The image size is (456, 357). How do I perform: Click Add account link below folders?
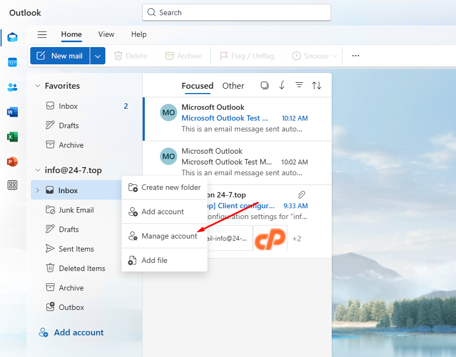[78, 333]
